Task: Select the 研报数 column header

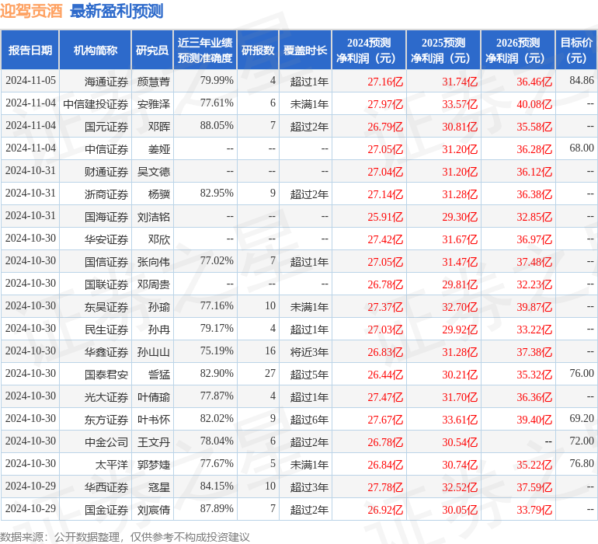Action: point(258,51)
